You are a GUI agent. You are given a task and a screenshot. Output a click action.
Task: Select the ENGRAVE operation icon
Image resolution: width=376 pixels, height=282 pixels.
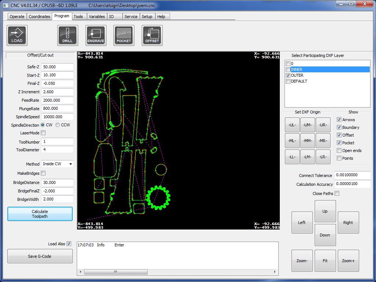(96, 36)
